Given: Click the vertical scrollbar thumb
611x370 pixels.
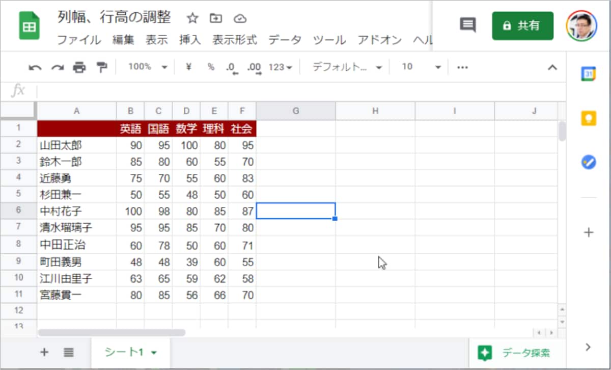Looking at the screenshot, I should pos(562,131).
